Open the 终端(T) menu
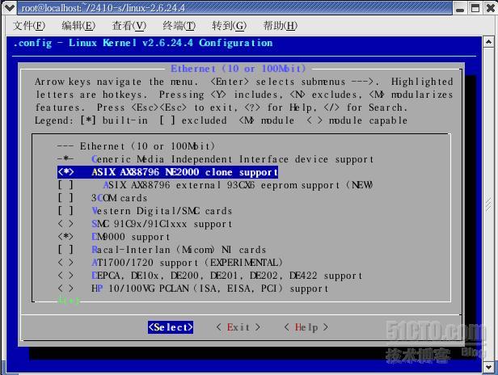This screenshot has width=498, height=375. click(x=179, y=25)
